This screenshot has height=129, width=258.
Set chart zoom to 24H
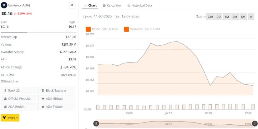pos(210,17)
